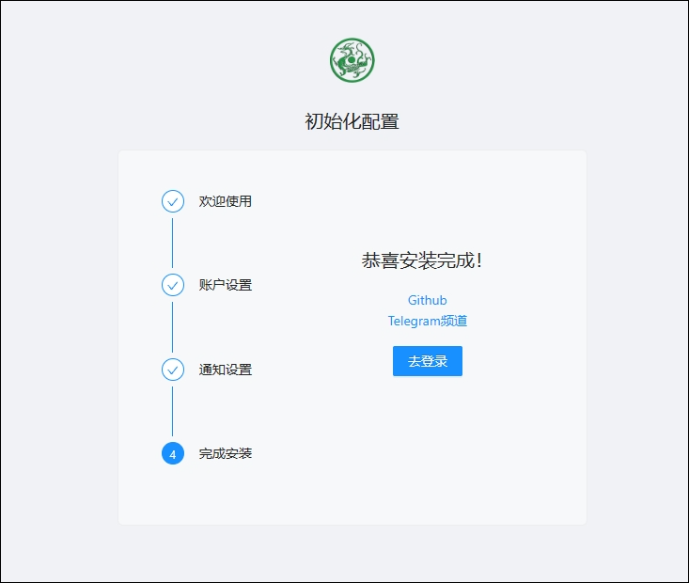Click the connector line between 账户设置 and 通知设置
The height and width of the screenshot is (583, 689).
point(172,327)
